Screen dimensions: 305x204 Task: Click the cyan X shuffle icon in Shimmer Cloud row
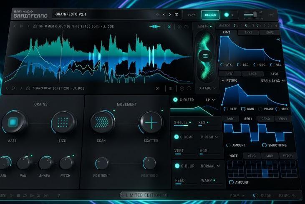(169, 27)
